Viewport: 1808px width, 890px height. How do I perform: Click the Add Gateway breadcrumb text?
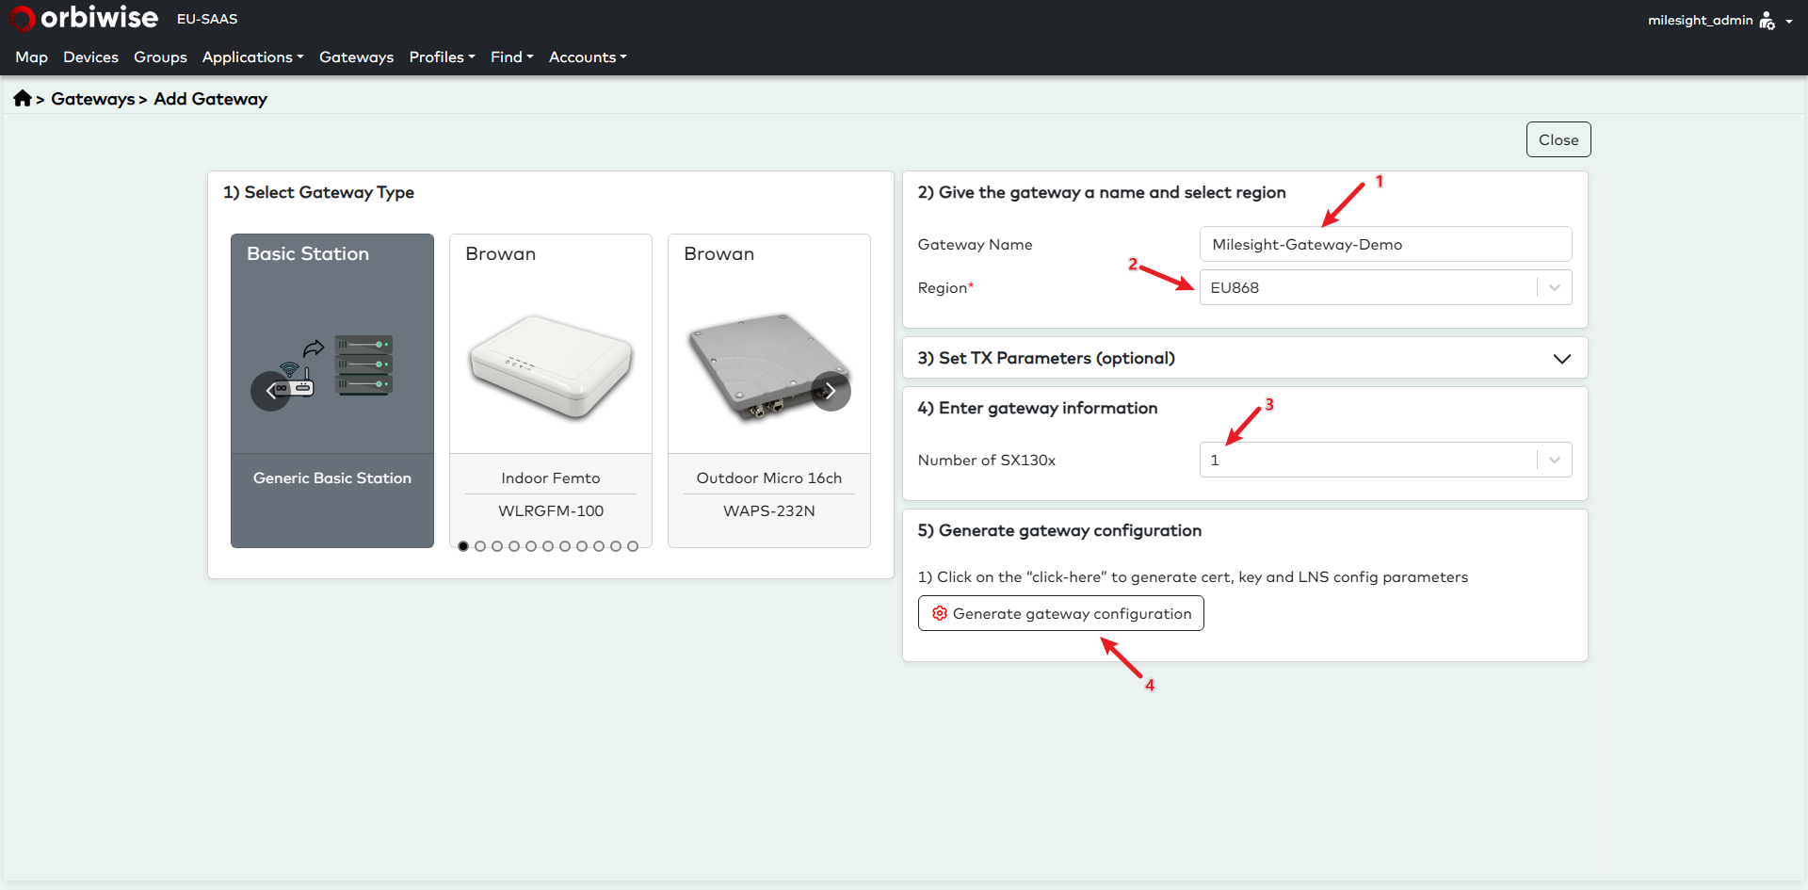(211, 99)
